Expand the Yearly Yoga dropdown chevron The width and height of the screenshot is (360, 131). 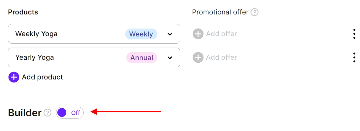click(170, 57)
